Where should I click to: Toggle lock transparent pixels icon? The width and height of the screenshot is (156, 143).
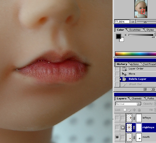[x=125, y=110]
